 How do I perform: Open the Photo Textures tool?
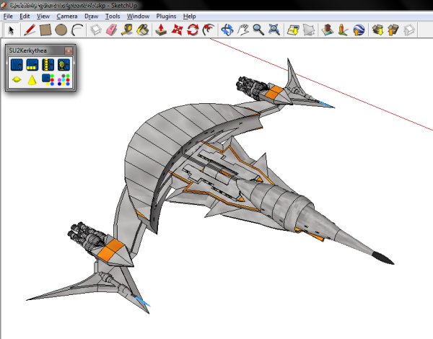(343, 30)
